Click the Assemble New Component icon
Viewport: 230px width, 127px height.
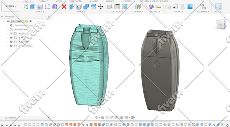[x=203, y=7]
